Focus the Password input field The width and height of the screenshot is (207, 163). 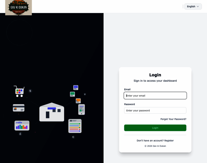click(155, 111)
